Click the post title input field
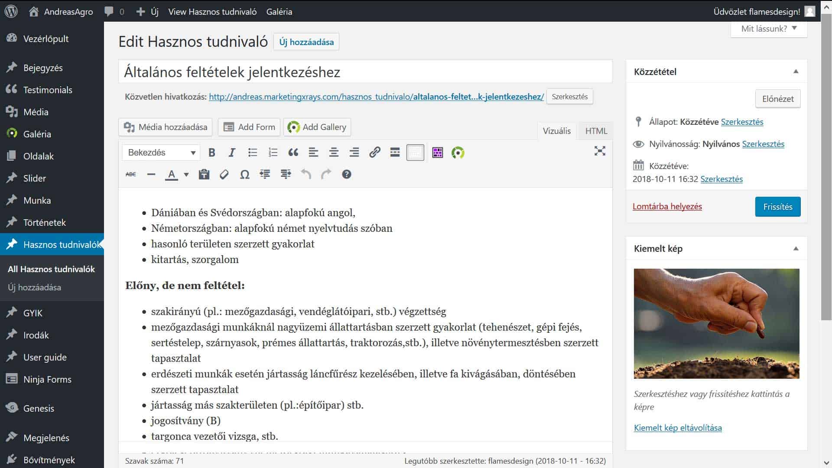Viewport: 832px width, 468px height. click(x=365, y=71)
